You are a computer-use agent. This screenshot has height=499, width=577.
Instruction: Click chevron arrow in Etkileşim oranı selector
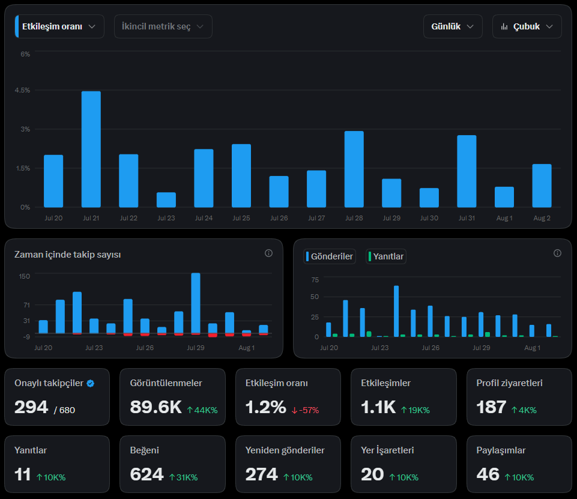tap(92, 26)
